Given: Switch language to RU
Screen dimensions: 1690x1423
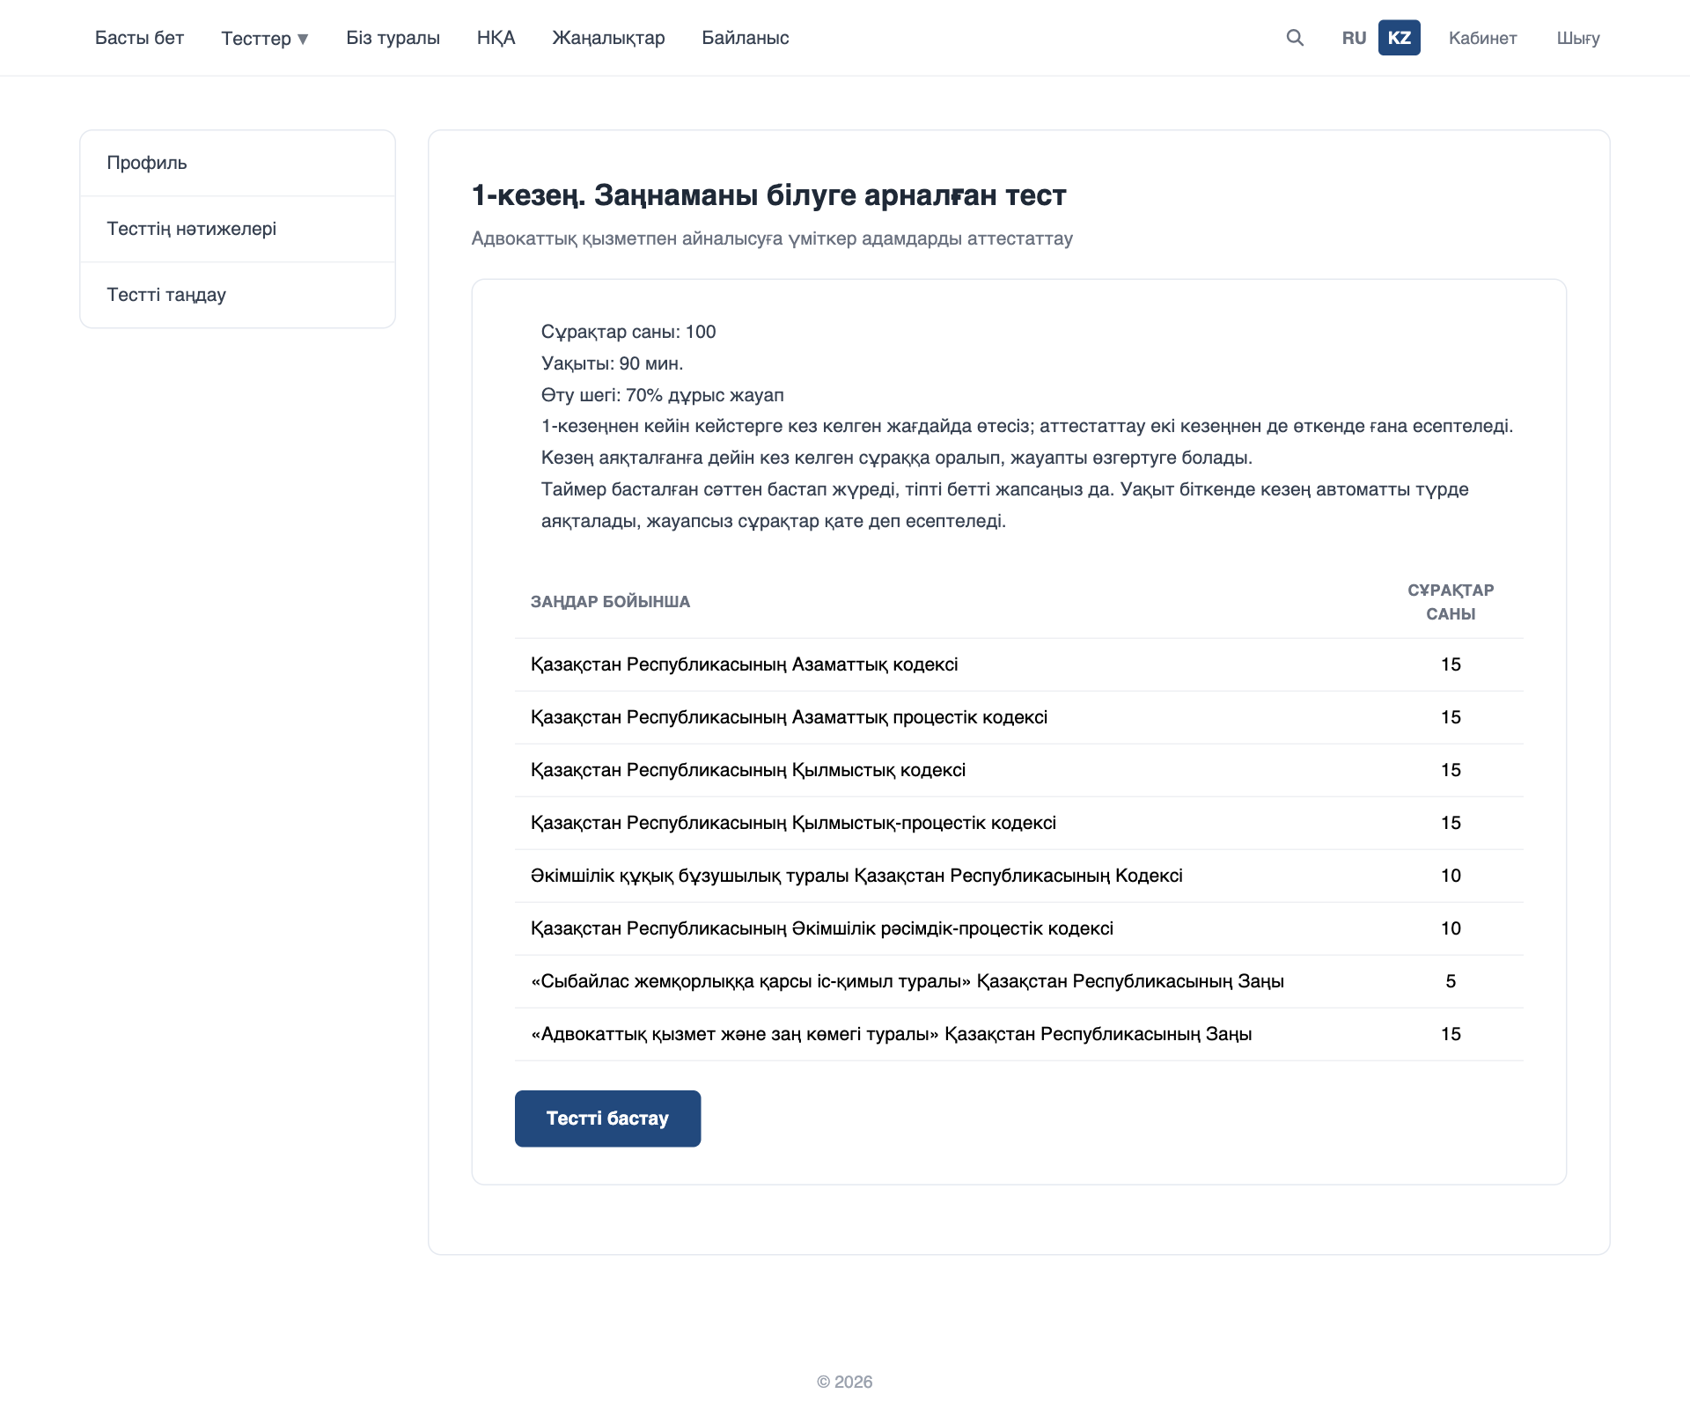Looking at the screenshot, I should click(1354, 38).
